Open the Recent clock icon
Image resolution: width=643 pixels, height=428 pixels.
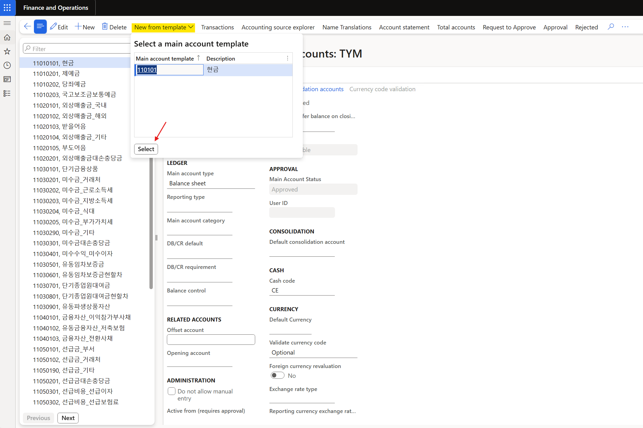tap(7, 65)
